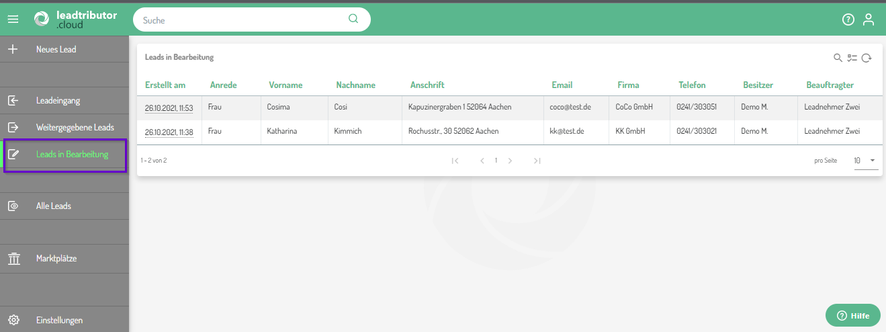Open the hamburger menu icon
The image size is (886, 332).
click(x=13, y=19)
